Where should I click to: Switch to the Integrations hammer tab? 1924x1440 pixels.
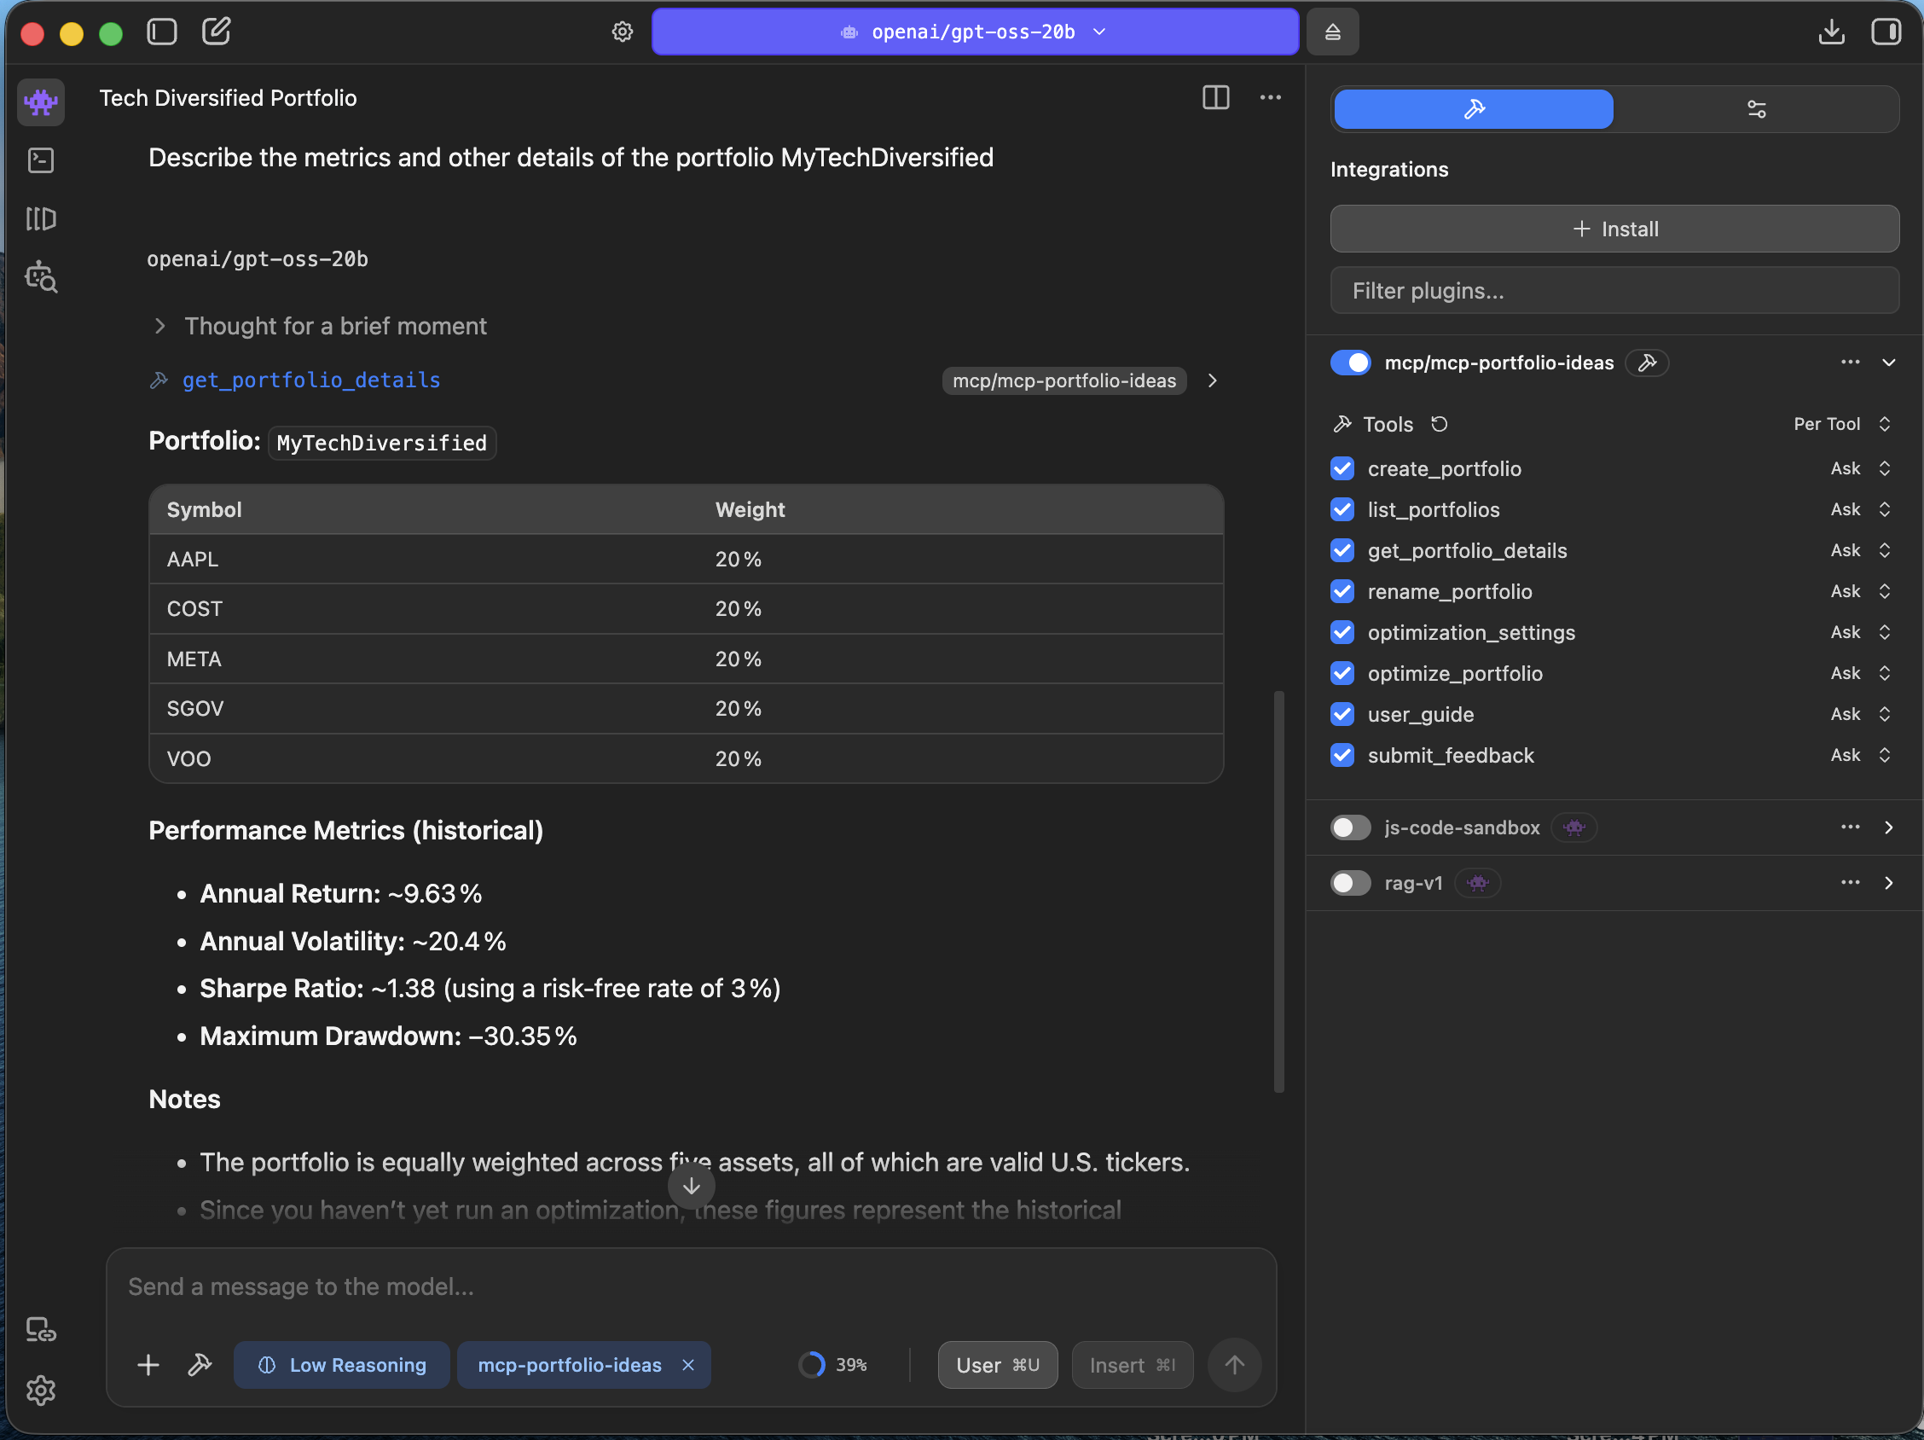pos(1474,110)
